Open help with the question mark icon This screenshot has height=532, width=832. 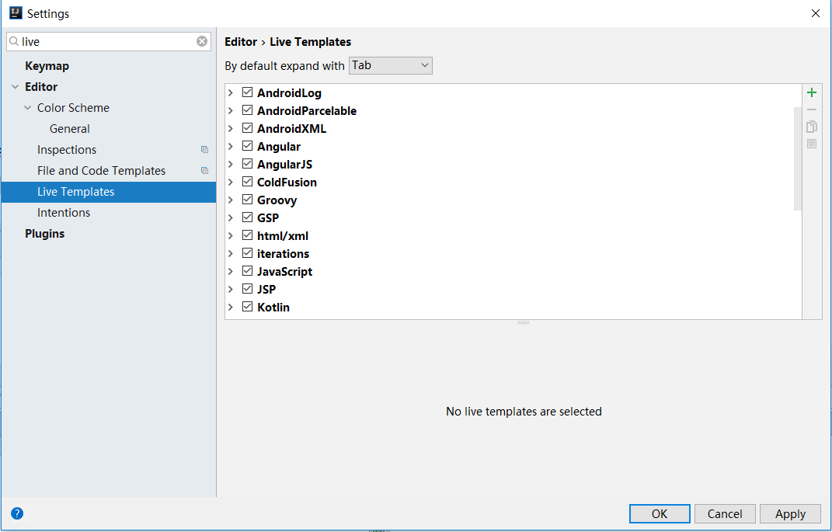point(17,513)
